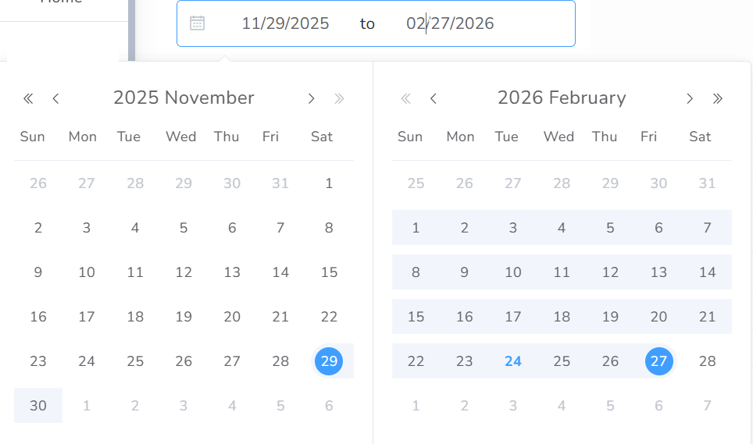Viewport: 753px width, 444px height.
Task: Go to previous month in November panel
Action: pyautogui.click(x=55, y=98)
